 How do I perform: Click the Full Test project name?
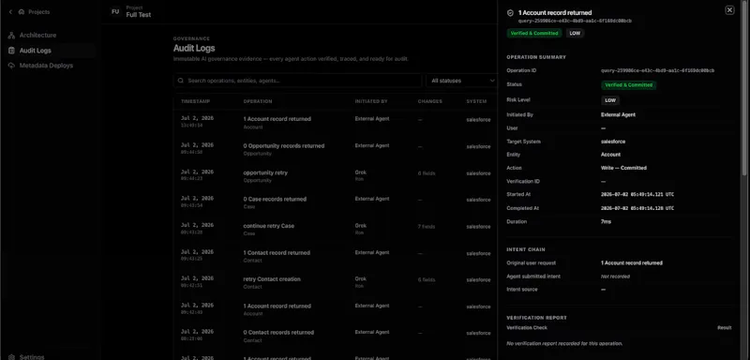(139, 15)
